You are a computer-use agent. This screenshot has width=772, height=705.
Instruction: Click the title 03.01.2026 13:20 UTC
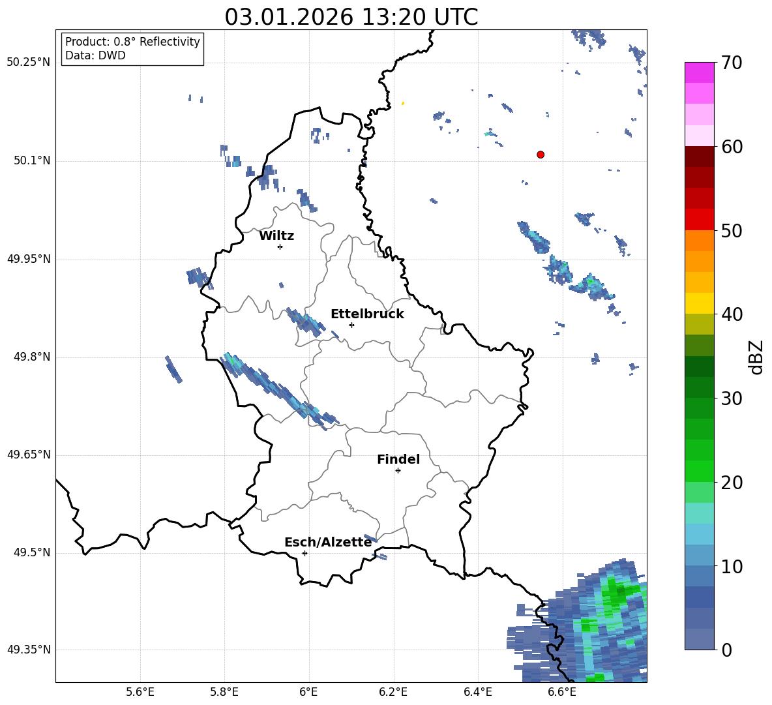tap(351, 17)
